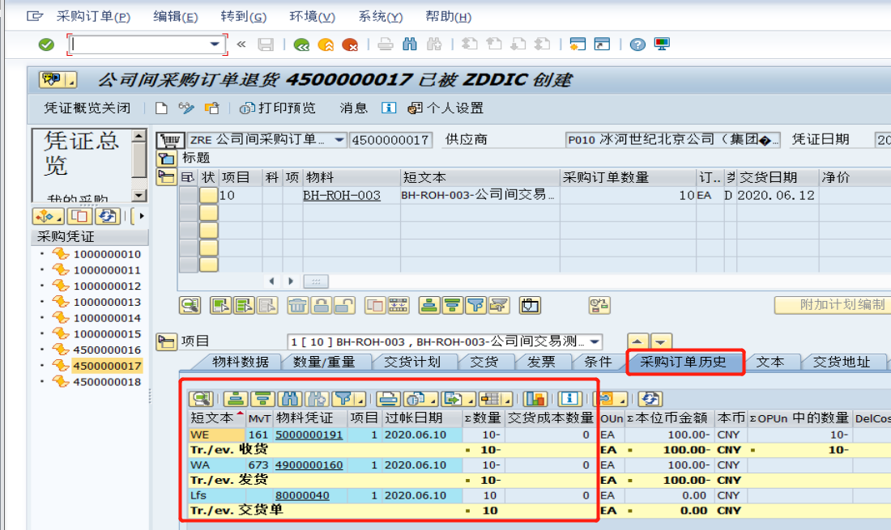Screen dimensions: 891x530
Task: Open the ZRE 公司间采购订单 type dropdown
Action: click(x=339, y=140)
